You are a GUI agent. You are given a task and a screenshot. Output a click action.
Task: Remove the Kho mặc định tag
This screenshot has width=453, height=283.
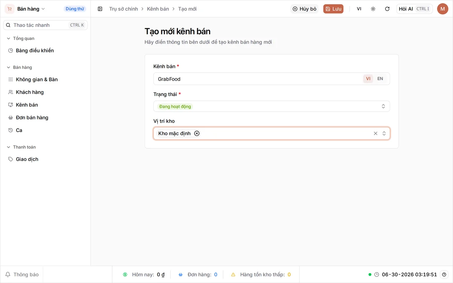click(197, 133)
